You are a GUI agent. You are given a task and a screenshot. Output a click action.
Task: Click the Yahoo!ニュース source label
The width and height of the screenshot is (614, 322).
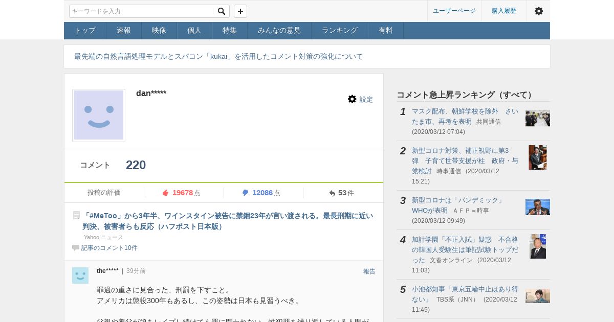pos(104,237)
